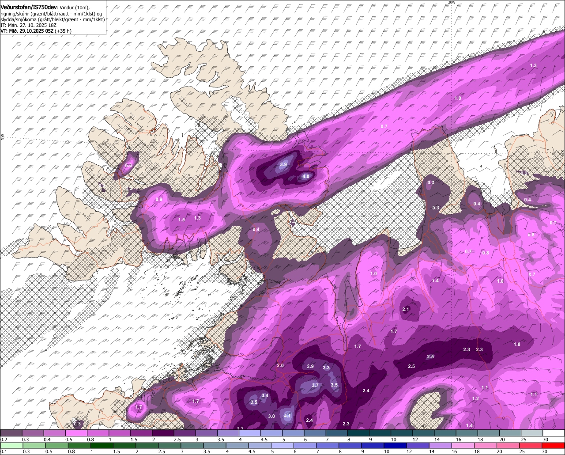Click the 2.0 value label on the map
Viewport: 565px width, 455px height.
(280, 365)
